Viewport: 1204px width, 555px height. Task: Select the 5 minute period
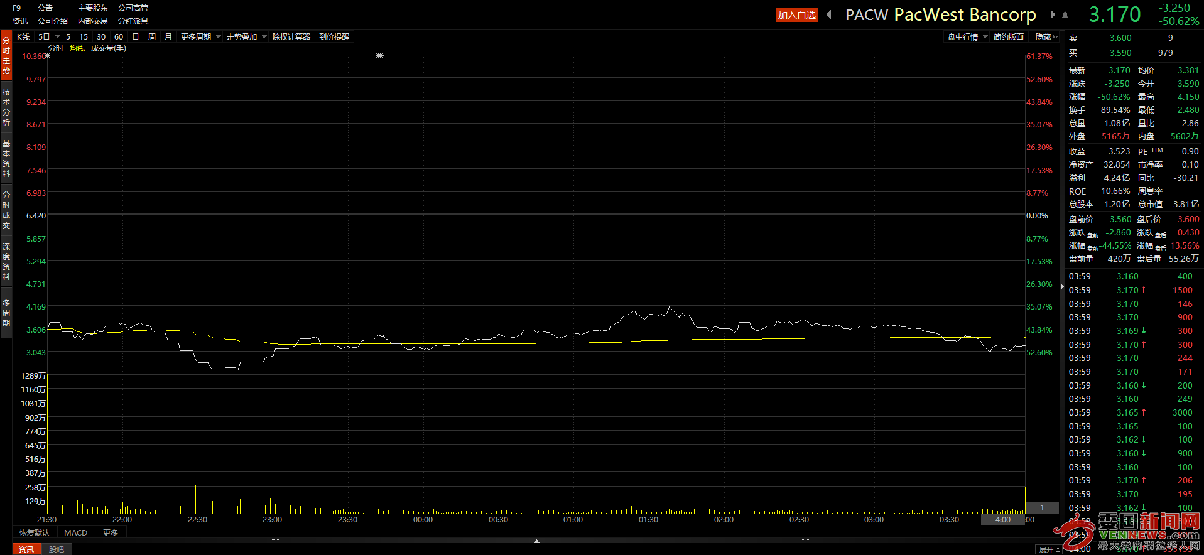[68, 37]
